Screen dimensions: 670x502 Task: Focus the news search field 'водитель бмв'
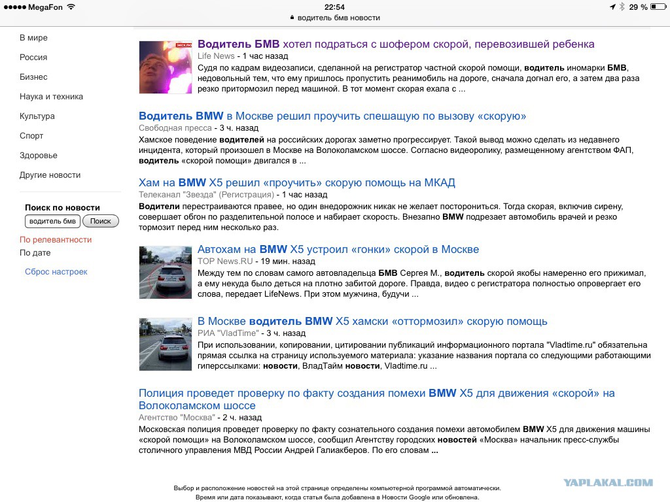52,221
